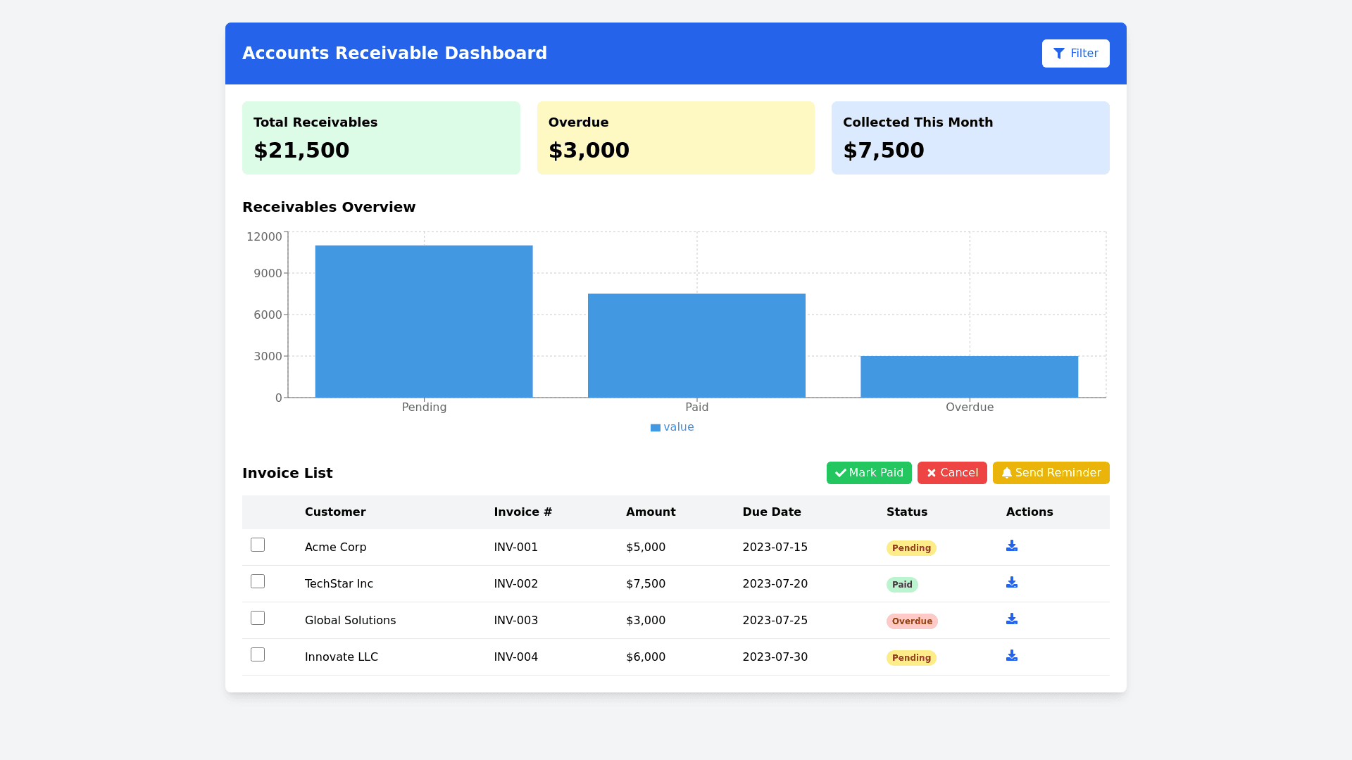Click the blue value legend swatch

click(x=656, y=428)
